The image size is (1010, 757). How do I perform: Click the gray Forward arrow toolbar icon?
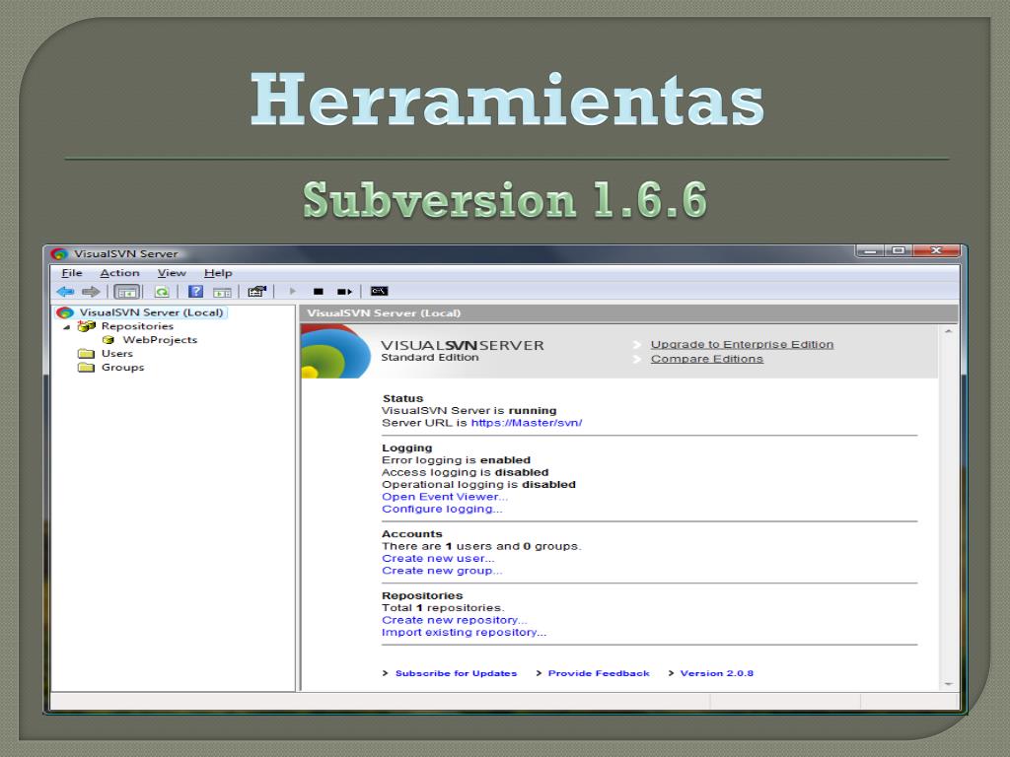click(x=91, y=292)
